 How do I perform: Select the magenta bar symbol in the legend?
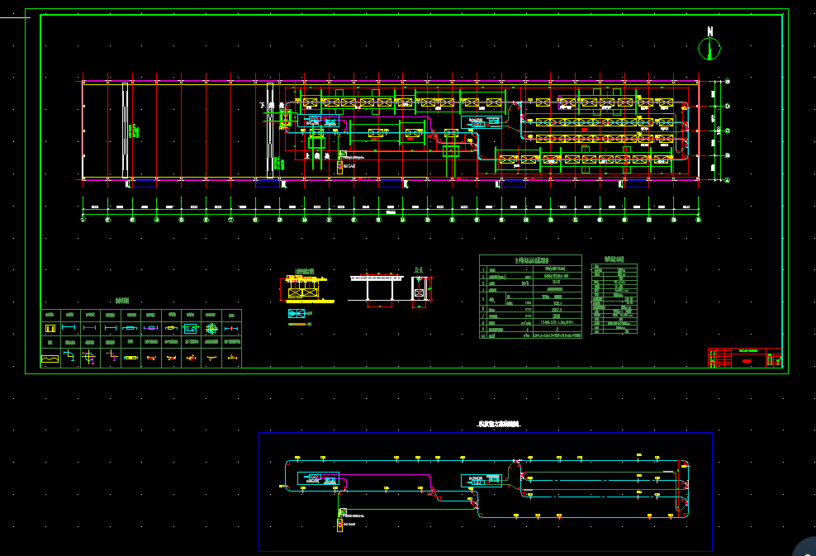click(89, 327)
